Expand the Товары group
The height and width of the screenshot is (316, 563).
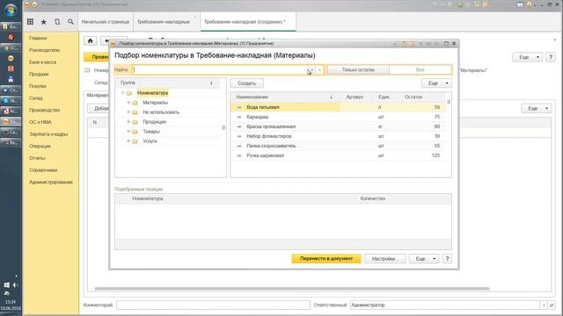[x=128, y=132]
